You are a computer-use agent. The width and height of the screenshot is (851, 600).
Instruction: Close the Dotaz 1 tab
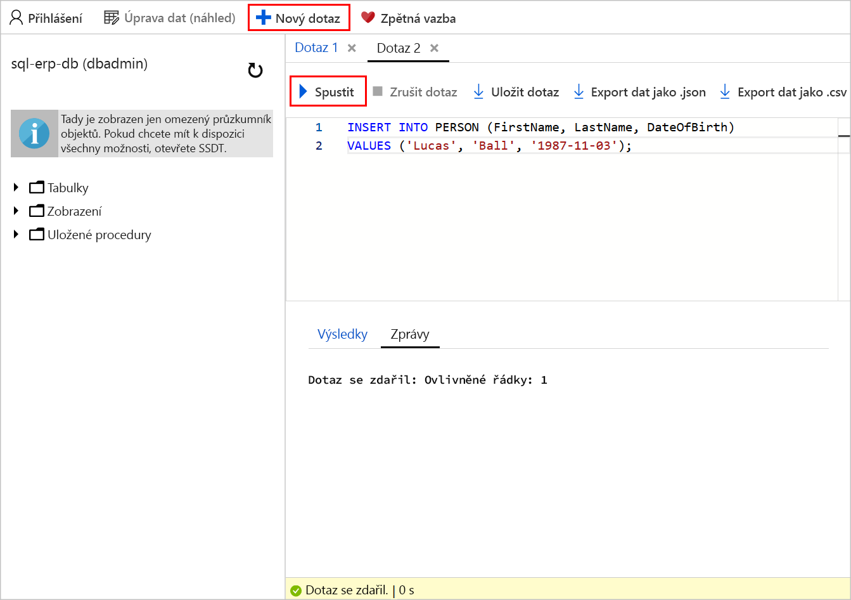(352, 48)
